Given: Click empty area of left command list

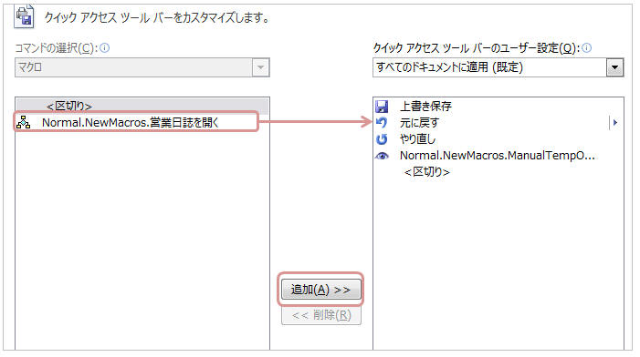Looking at the screenshot, I should tap(142, 236).
